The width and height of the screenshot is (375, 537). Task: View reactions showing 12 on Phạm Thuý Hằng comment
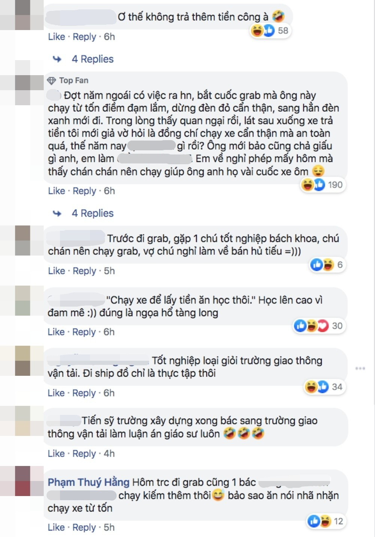(x=325, y=521)
